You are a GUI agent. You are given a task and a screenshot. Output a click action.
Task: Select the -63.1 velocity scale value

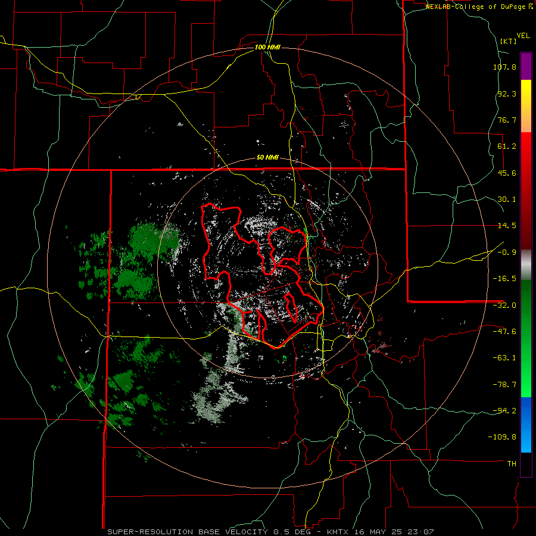(x=504, y=358)
